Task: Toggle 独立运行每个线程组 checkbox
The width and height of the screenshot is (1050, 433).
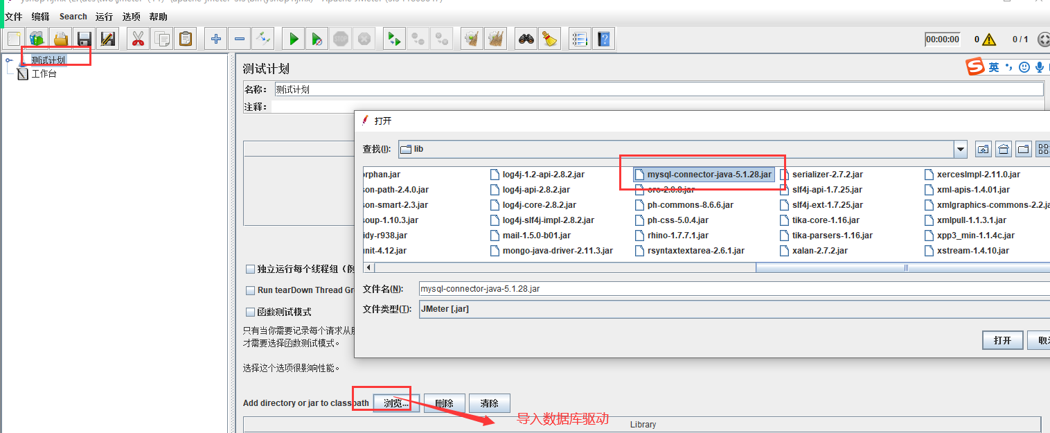Action: [x=251, y=269]
